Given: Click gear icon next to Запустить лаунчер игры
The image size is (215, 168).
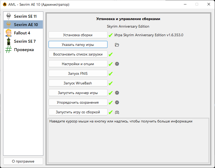Looking at the screenshot, I should [117, 93].
